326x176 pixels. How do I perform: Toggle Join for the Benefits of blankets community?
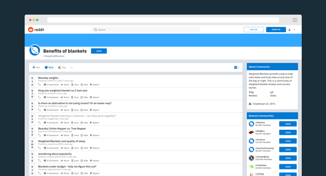(99, 51)
